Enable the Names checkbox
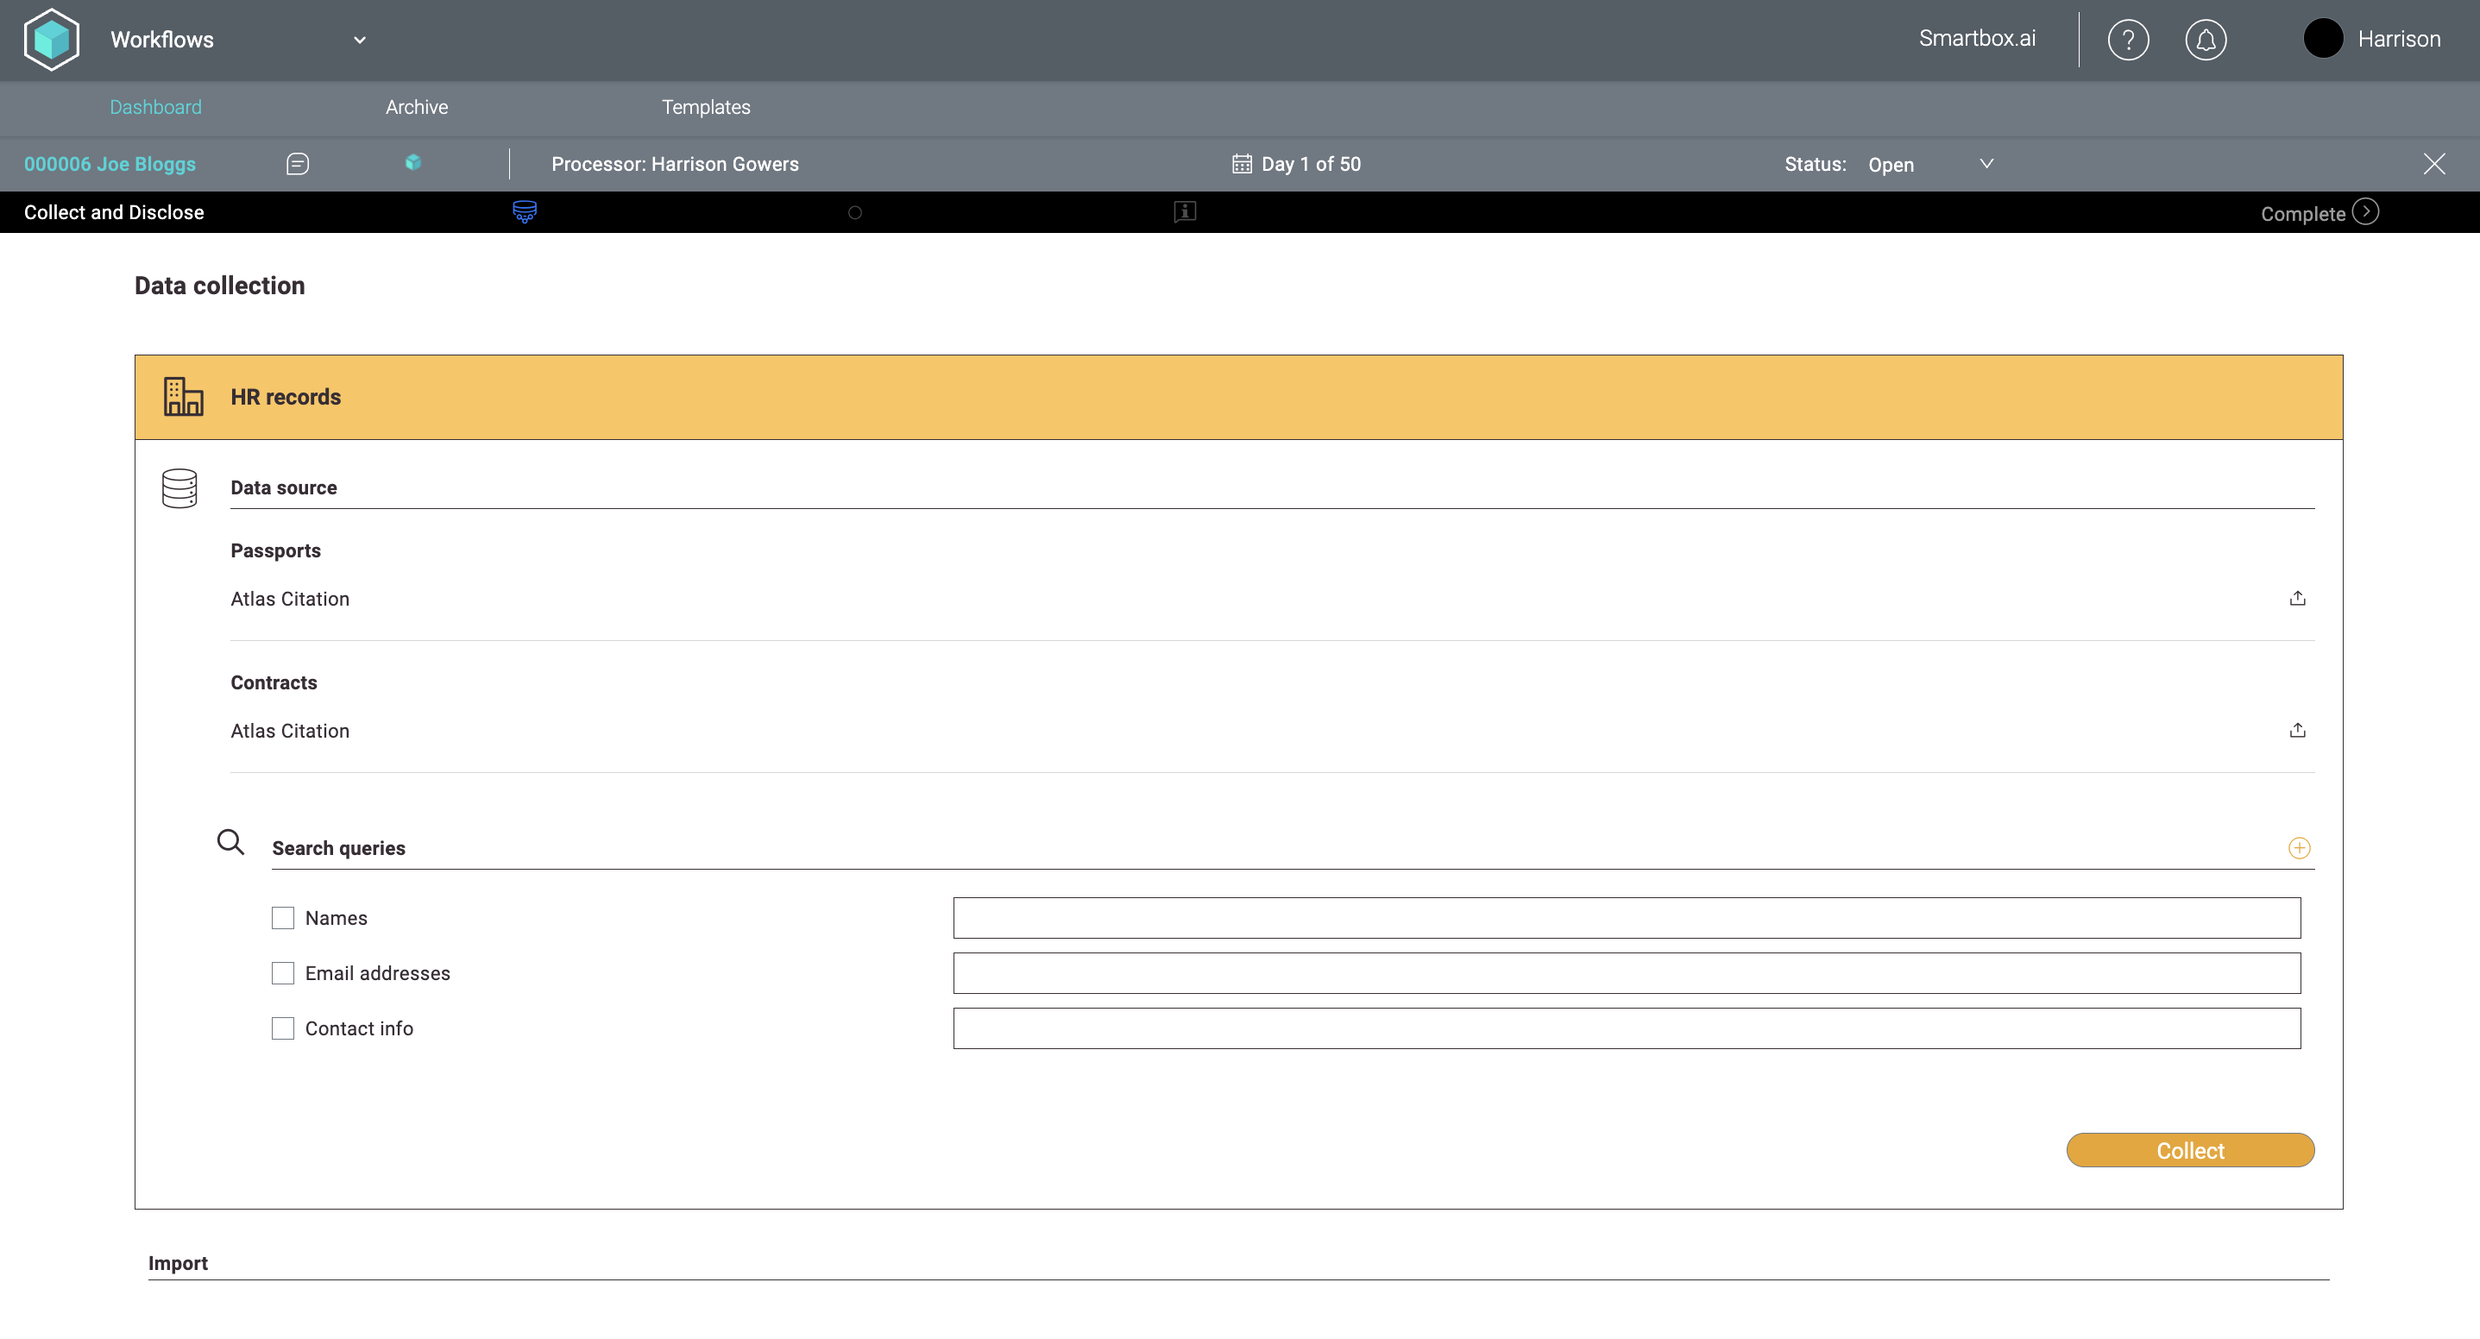The height and width of the screenshot is (1339, 2480). pyautogui.click(x=283, y=918)
